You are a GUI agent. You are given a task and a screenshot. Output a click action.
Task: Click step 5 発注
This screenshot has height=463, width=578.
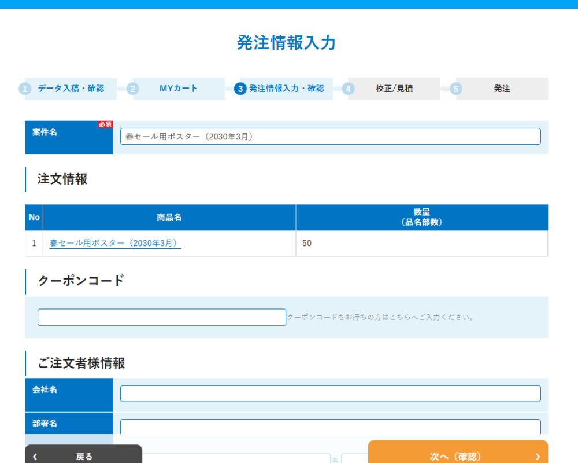click(x=499, y=89)
